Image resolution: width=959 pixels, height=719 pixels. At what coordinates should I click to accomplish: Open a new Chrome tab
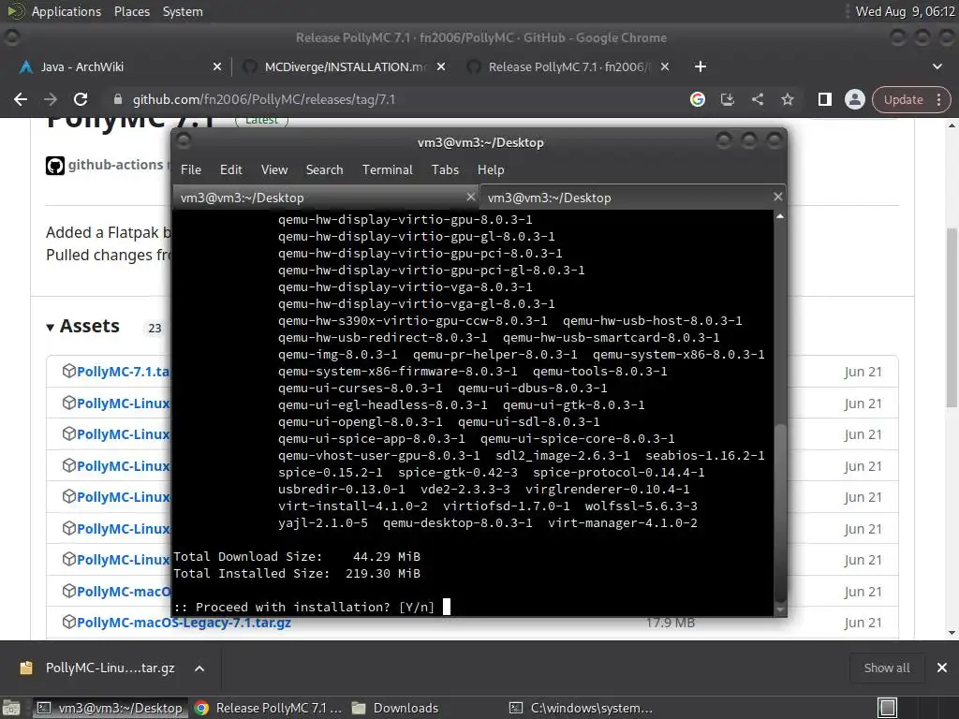pyautogui.click(x=701, y=66)
